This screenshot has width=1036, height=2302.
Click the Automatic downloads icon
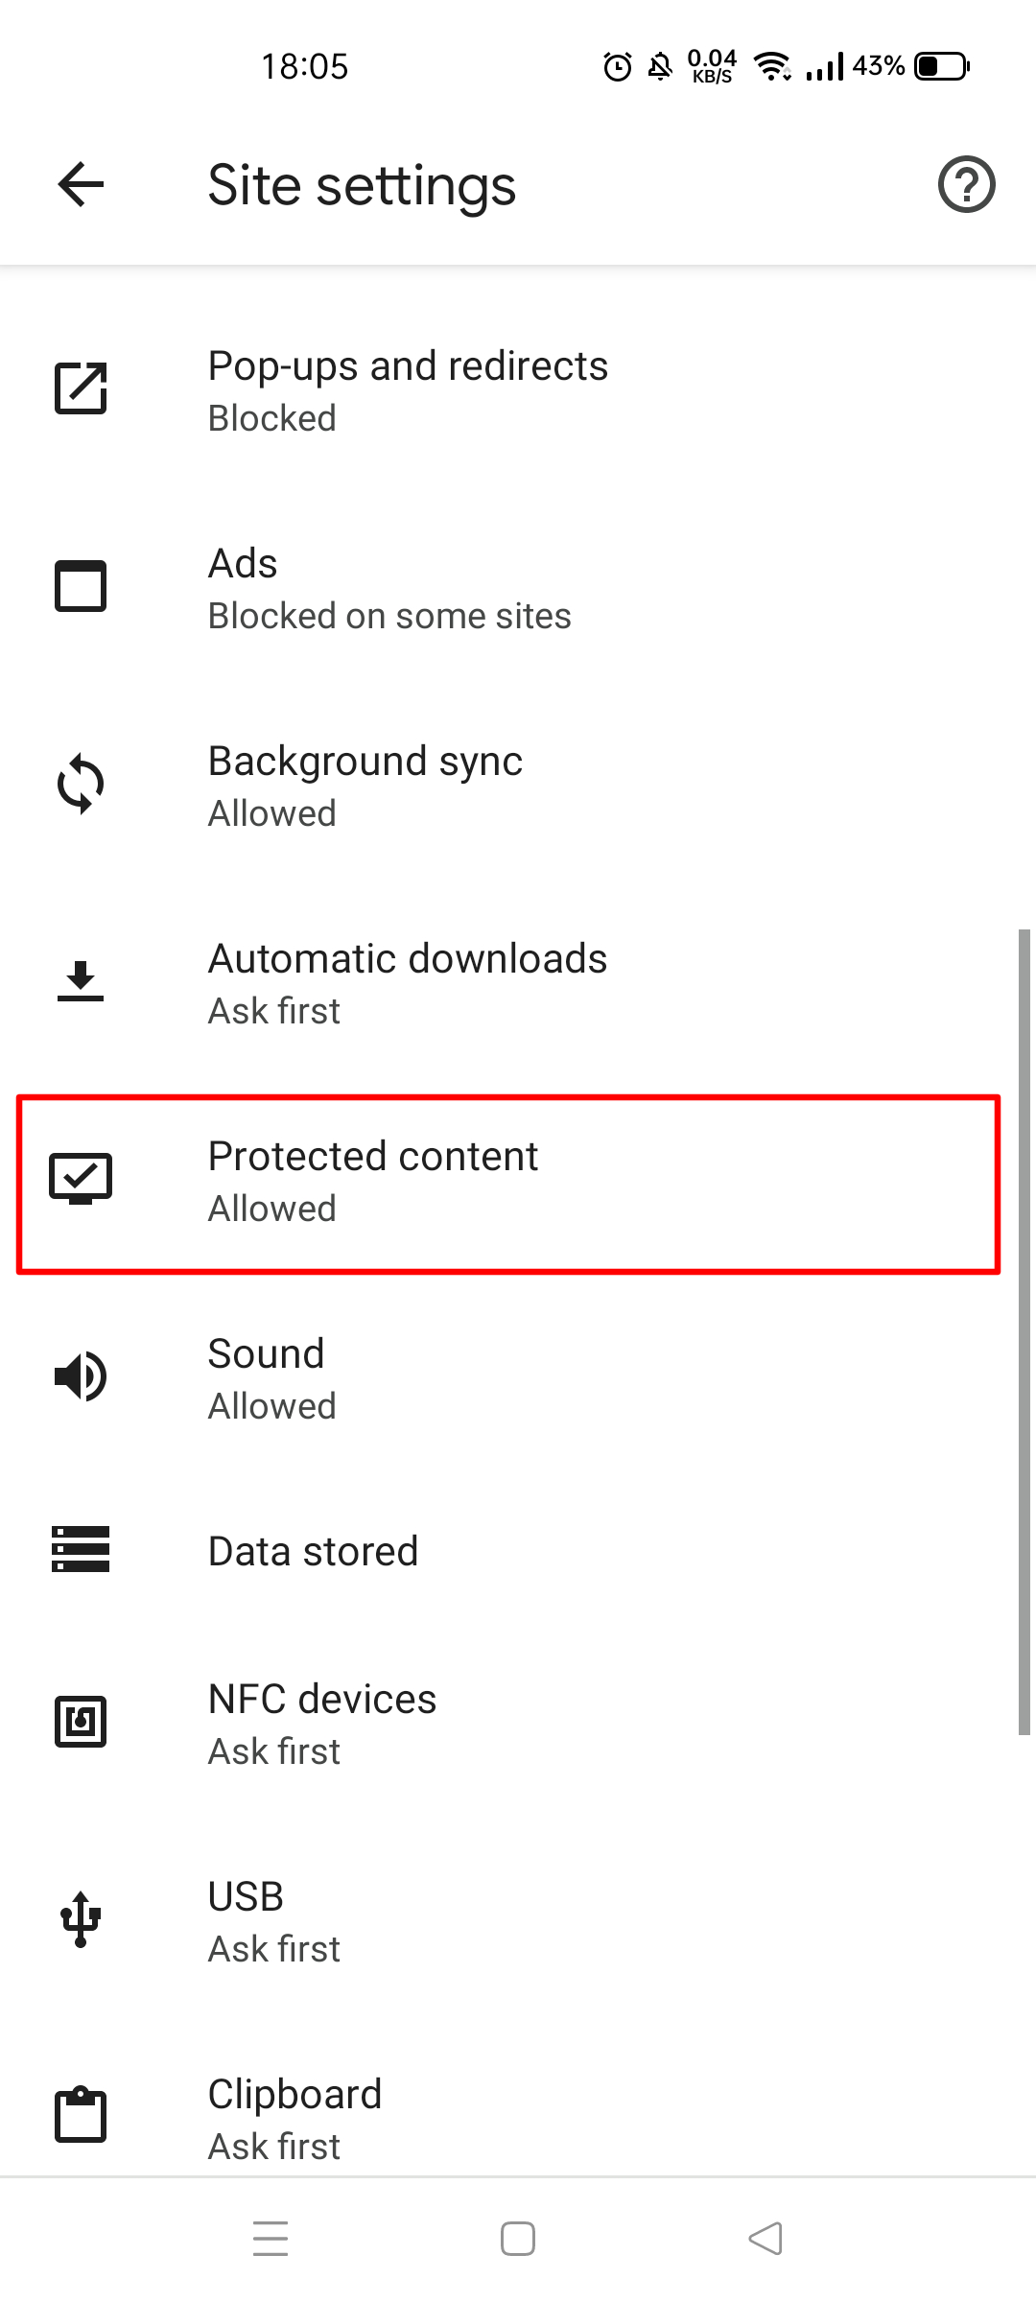pos(81,981)
